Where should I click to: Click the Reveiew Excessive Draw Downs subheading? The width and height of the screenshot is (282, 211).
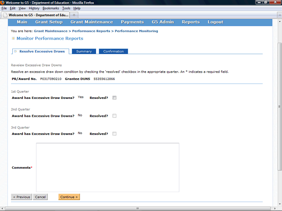point(36,65)
